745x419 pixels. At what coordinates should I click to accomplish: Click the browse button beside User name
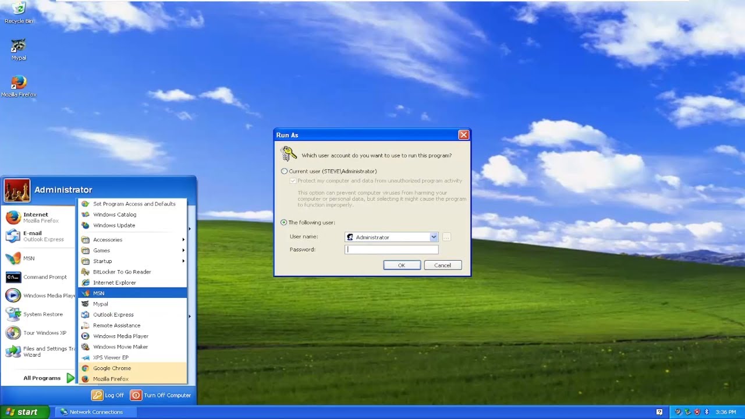point(446,237)
